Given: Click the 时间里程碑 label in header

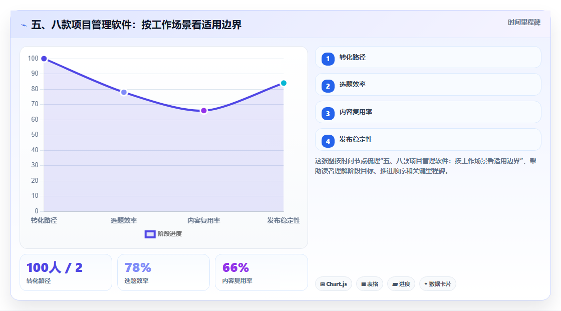Looking at the screenshot, I should (524, 23).
